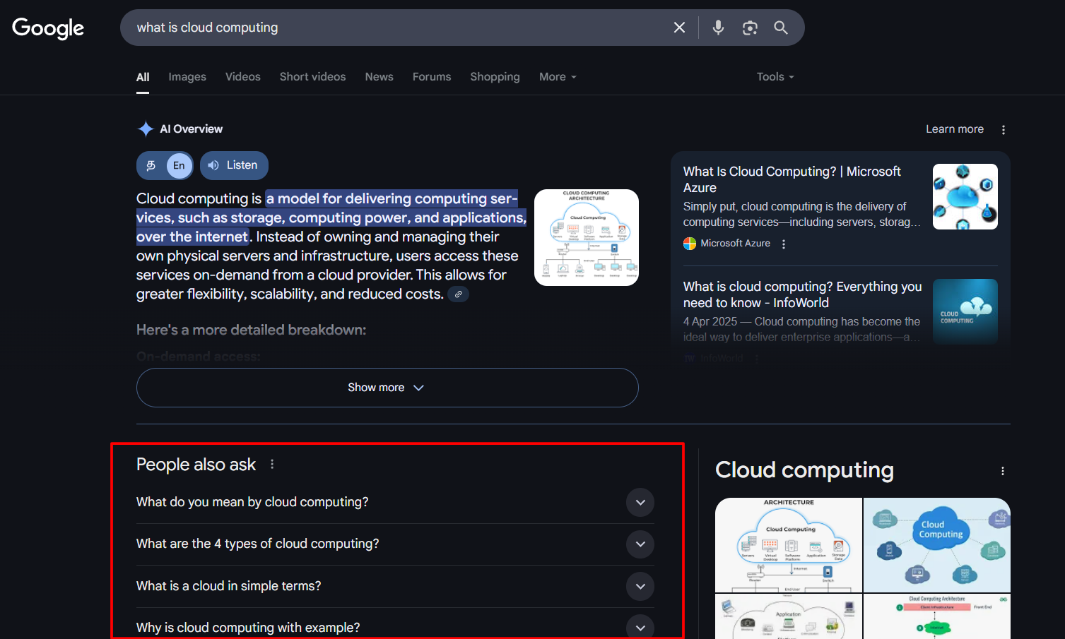Switch AI Overview language to the native-script option
The width and height of the screenshot is (1065, 639).
pyautogui.click(x=151, y=165)
